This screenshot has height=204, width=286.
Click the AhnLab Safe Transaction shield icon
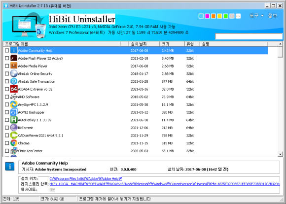pos(14,81)
